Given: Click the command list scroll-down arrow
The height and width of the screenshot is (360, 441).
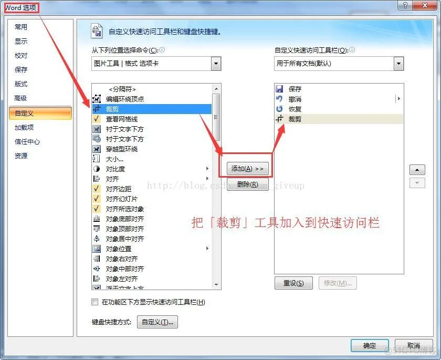Looking at the screenshot, I should pyautogui.click(x=216, y=285).
